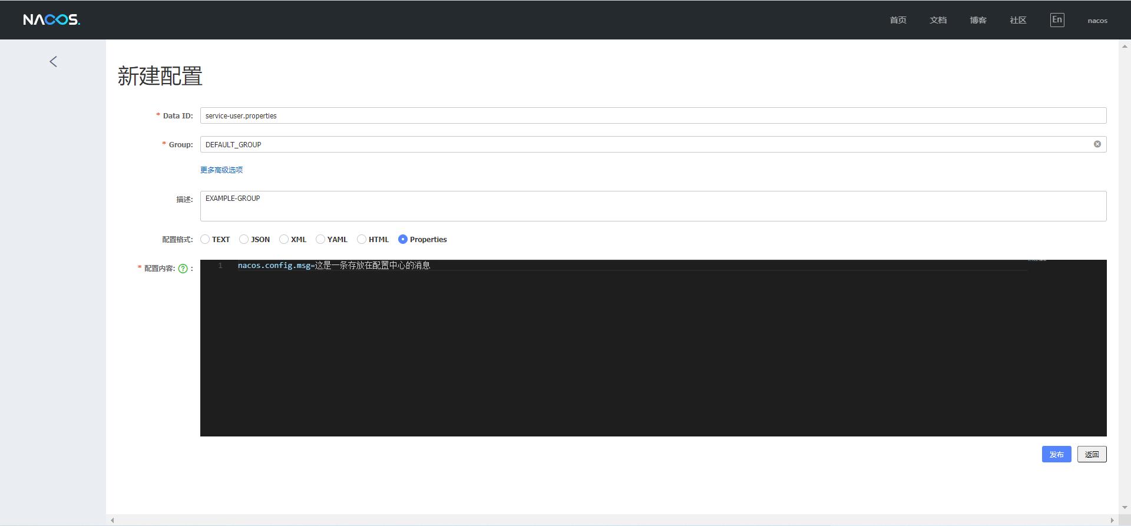Click the vertical scrollbar down arrow
The image size is (1131, 526).
click(x=1125, y=507)
